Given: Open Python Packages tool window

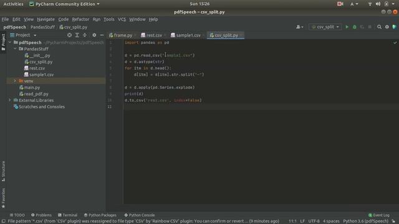Looking at the screenshot, I should pyautogui.click(x=100, y=215).
